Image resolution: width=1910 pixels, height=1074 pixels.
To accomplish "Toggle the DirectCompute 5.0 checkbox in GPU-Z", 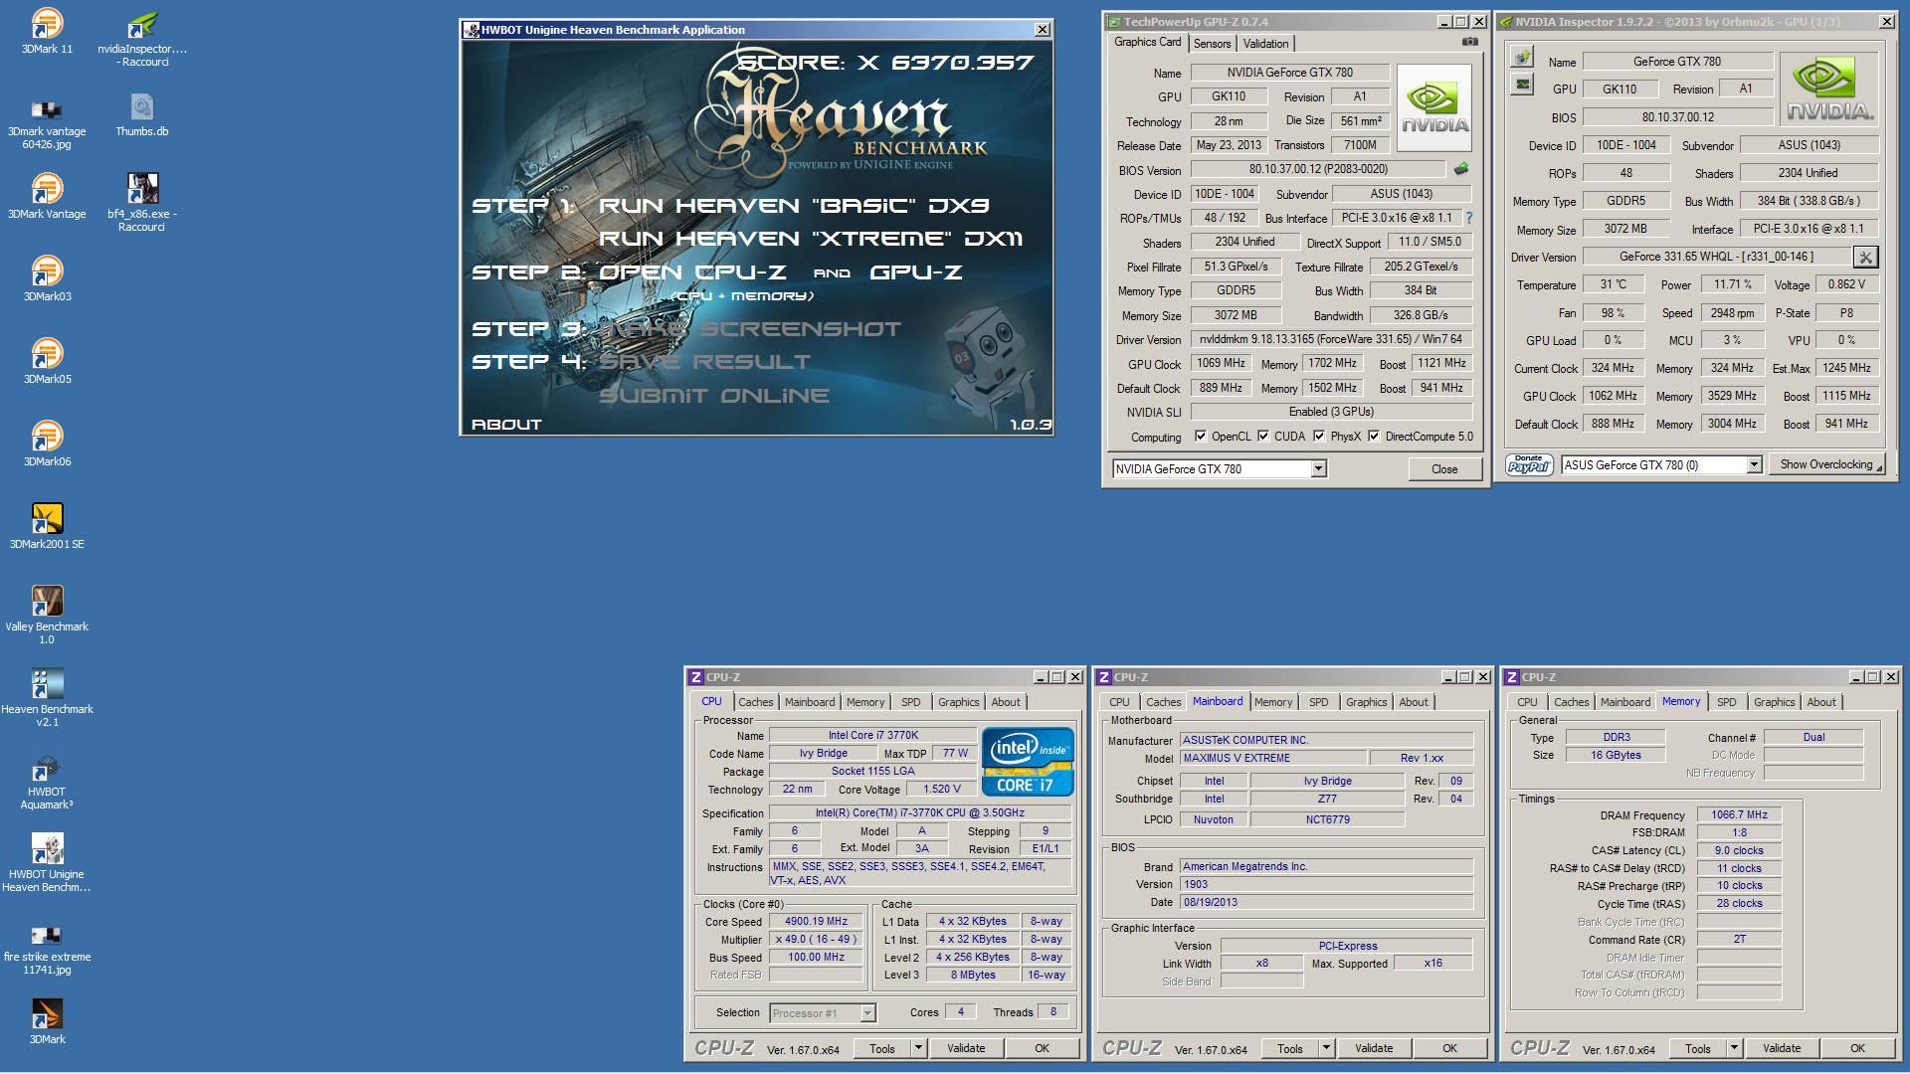I will click(1374, 436).
